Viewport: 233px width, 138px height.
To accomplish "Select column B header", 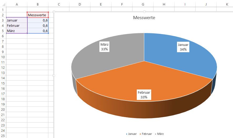I will point(38,4).
